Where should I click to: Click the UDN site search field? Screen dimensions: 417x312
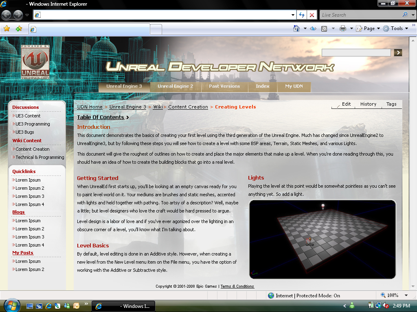point(356,52)
